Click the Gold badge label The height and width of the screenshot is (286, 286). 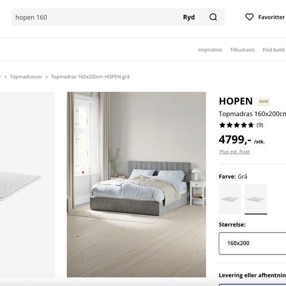[x=263, y=101]
